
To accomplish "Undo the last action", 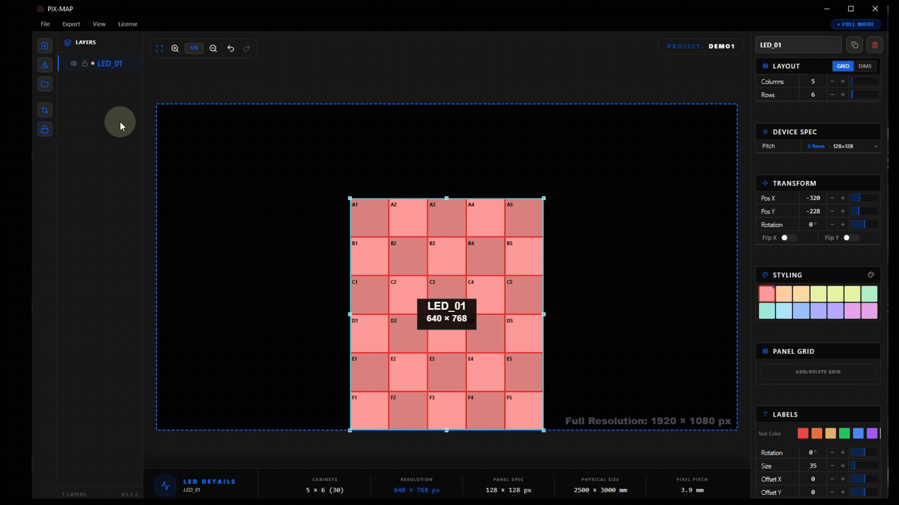I will coord(231,49).
